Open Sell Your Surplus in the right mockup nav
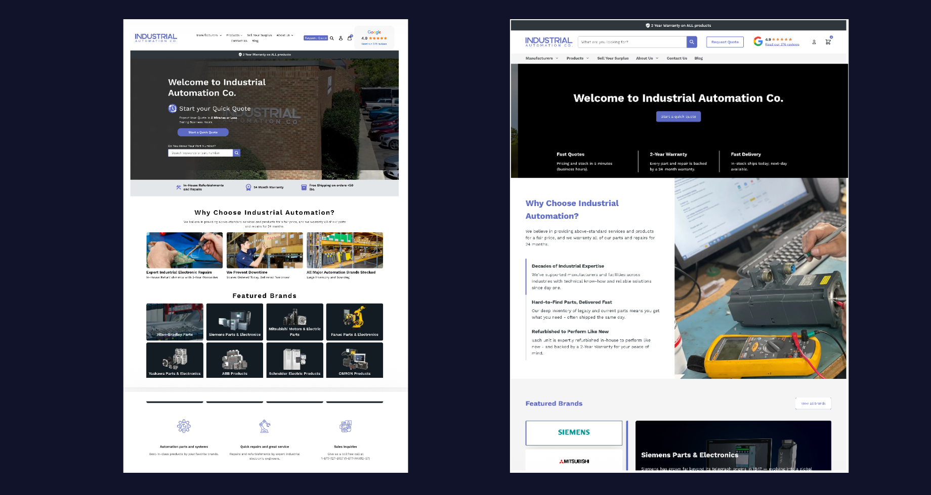 coord(613,58)
